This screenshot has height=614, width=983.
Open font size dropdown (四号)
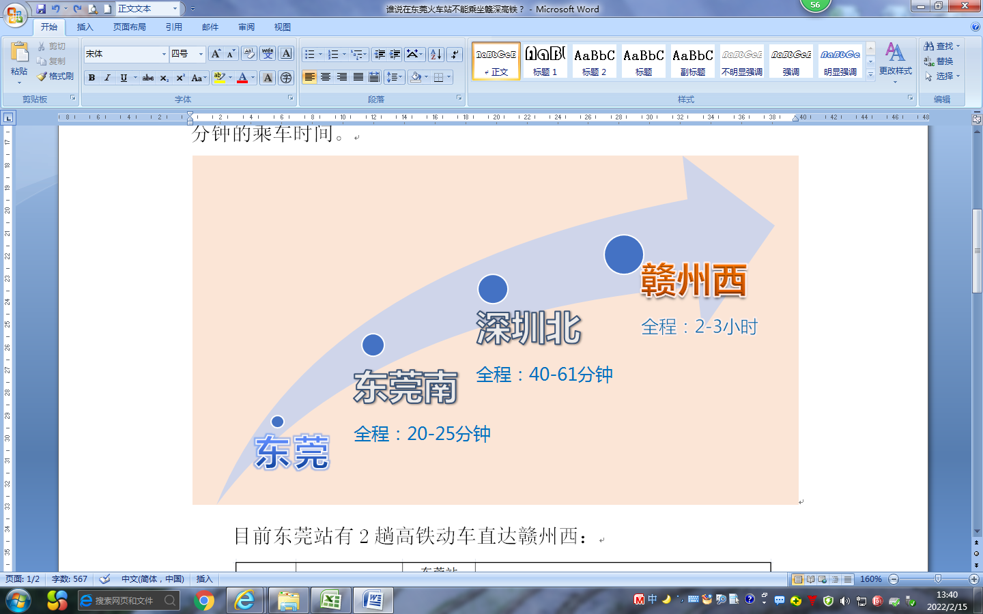pos(201,54)
